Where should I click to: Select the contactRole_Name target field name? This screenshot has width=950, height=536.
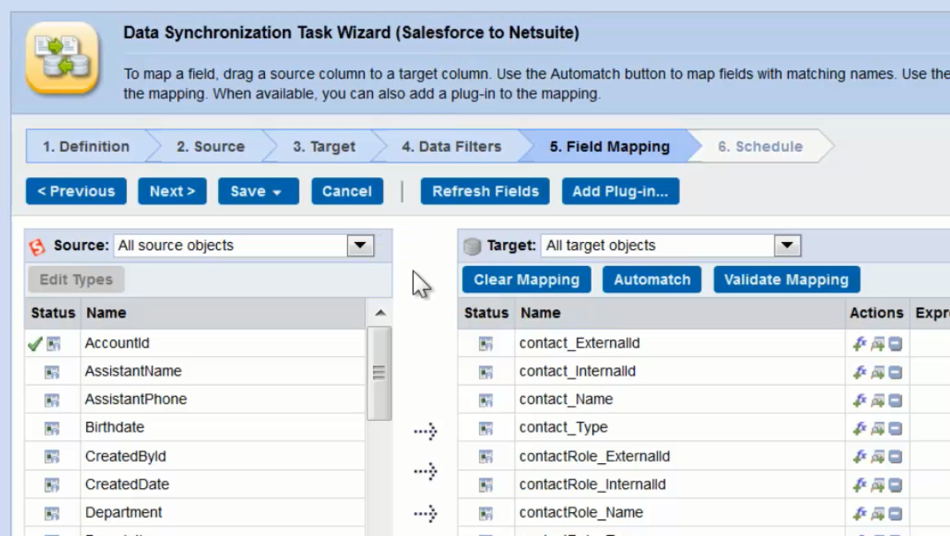[581, 512]
